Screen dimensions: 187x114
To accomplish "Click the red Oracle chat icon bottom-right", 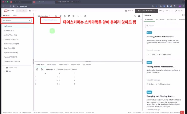I will coord(182,112).
